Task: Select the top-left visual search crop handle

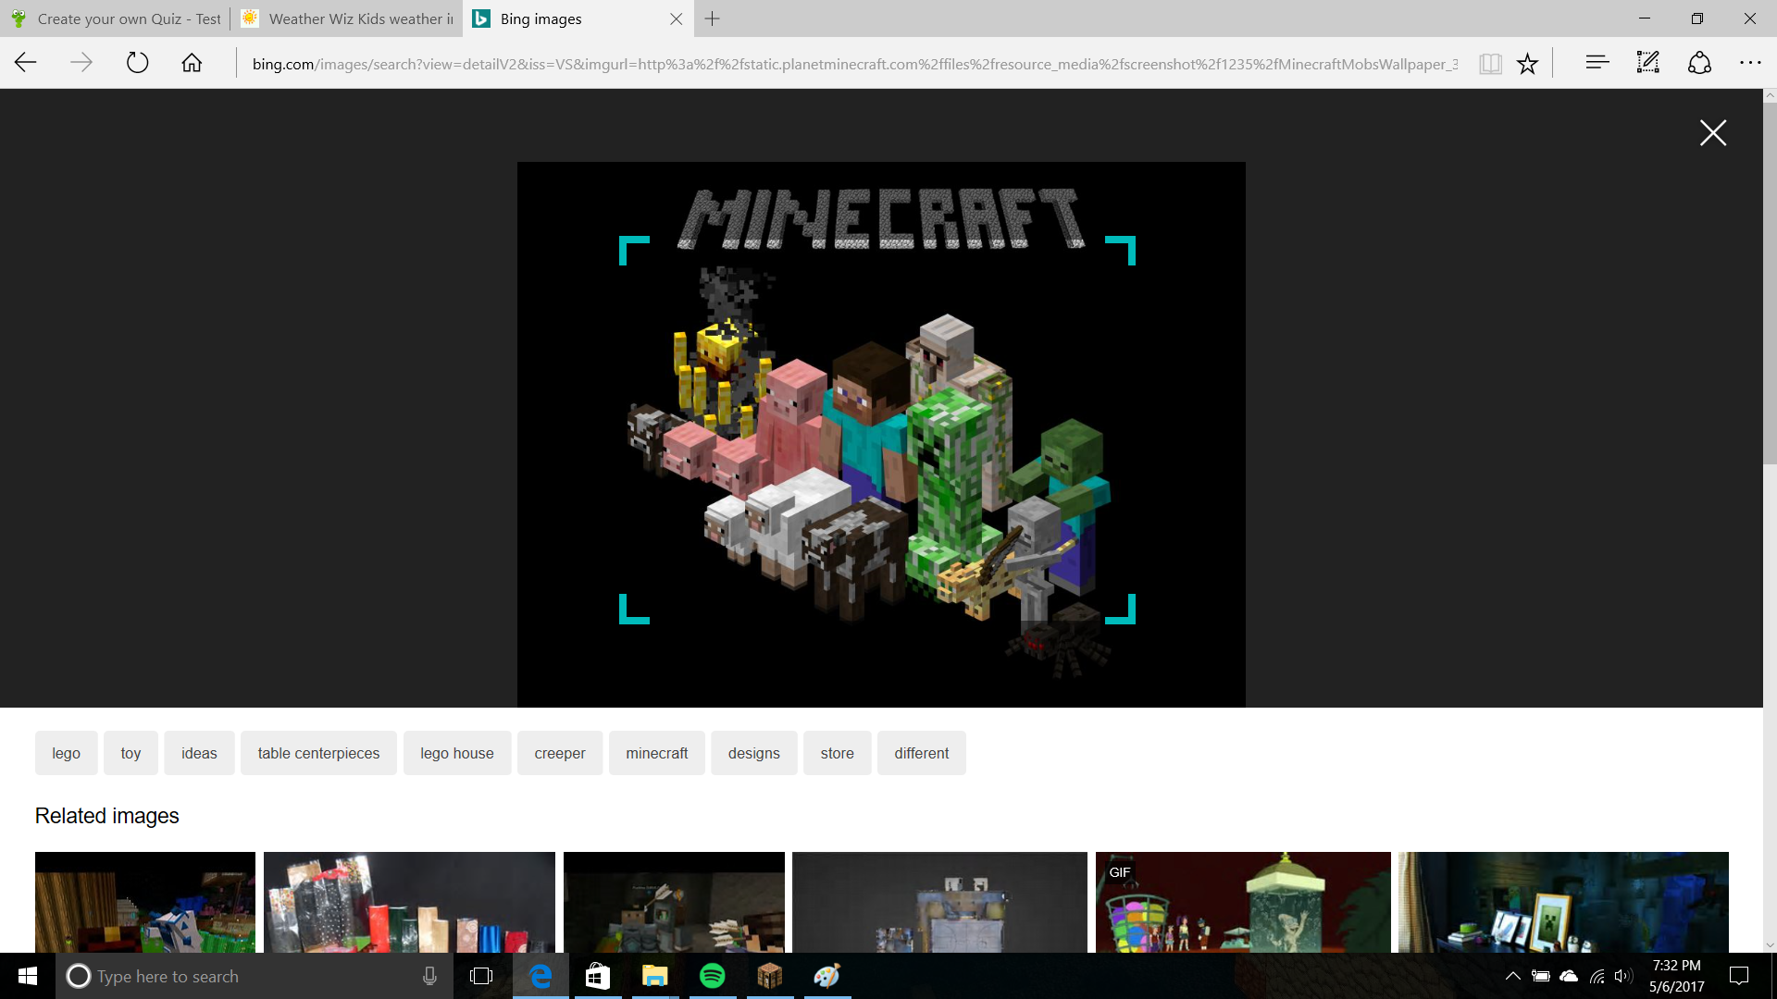Action: point(633,250)
